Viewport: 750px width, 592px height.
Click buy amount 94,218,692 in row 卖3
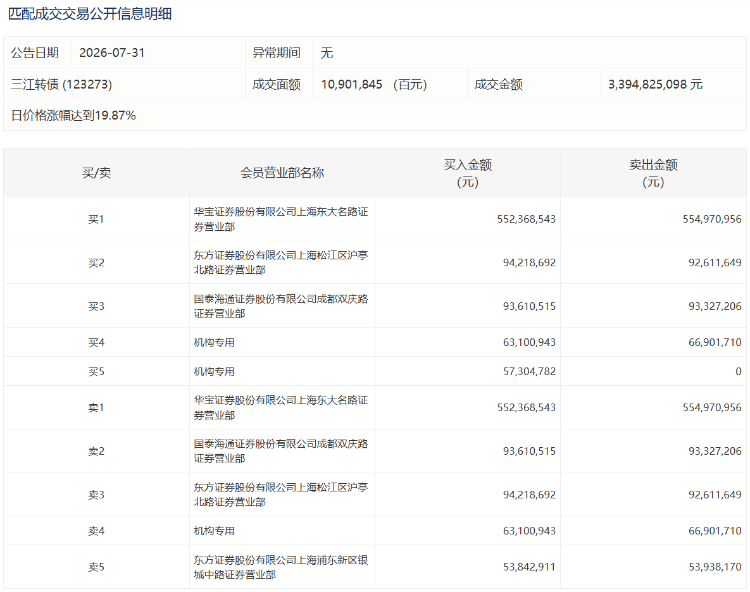coord(530,495)
